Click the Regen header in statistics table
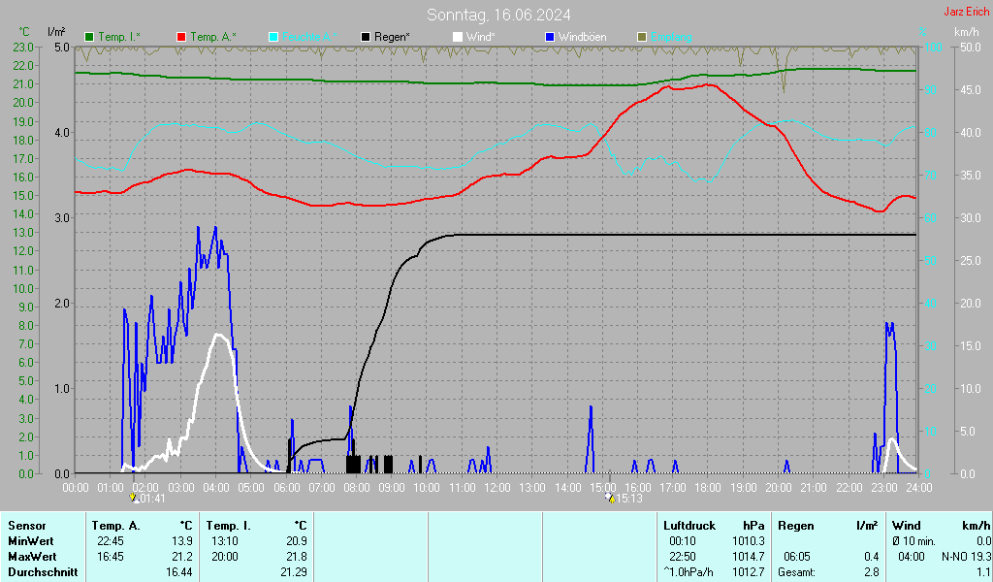Screen dimensions: 993x582 click(795, 525)
